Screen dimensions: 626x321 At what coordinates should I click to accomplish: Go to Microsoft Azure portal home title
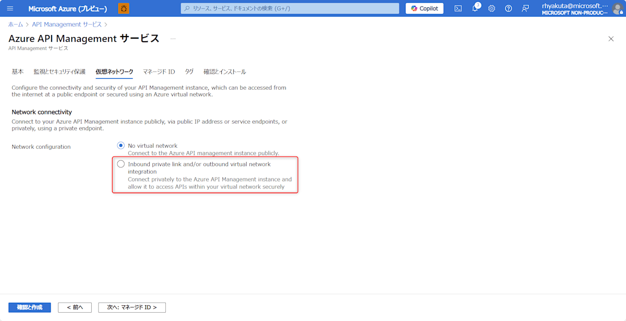[x=68, y=9]
